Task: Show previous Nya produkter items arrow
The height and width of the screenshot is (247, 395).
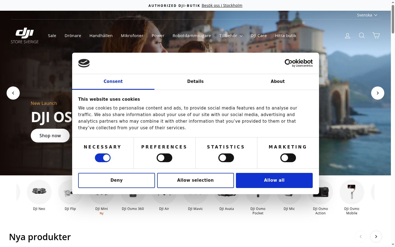Action: (361, 237)
